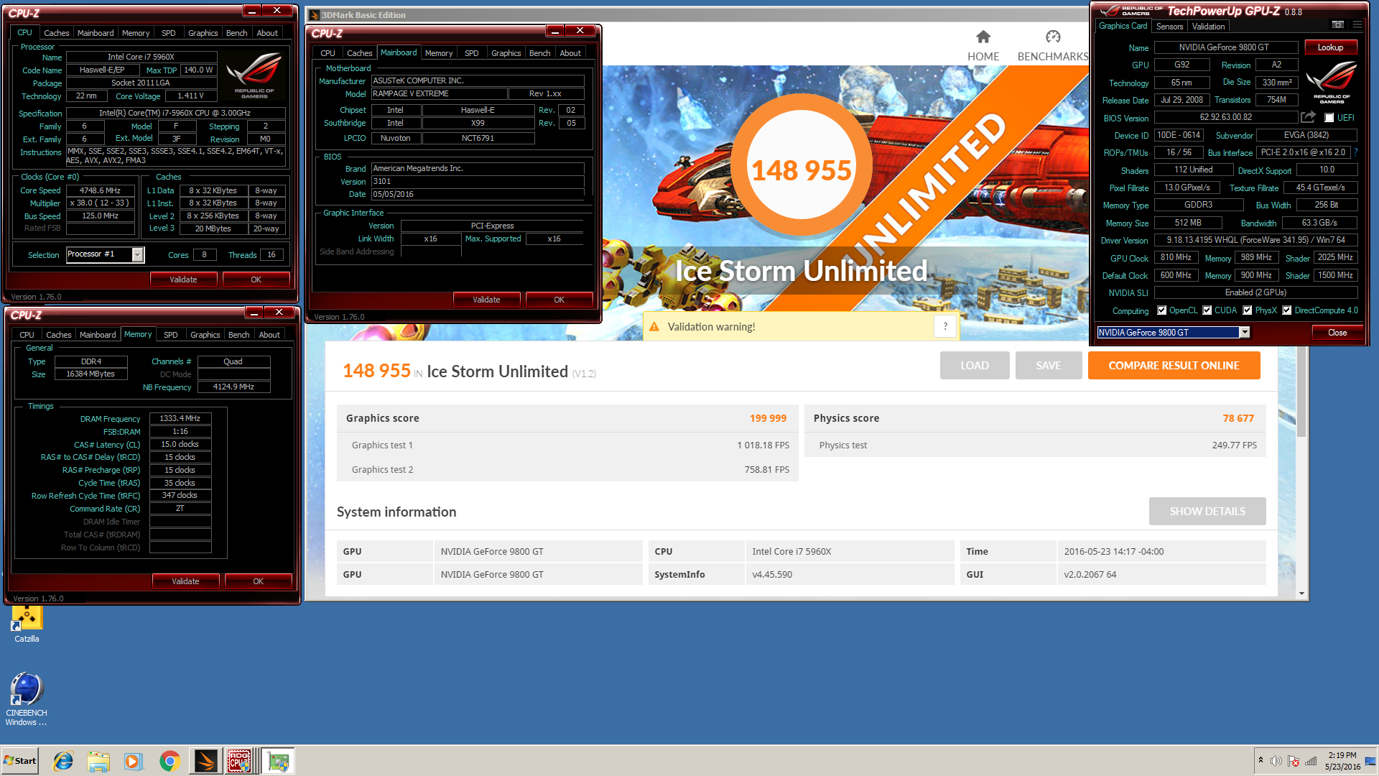
Task: Click the DRAM Frequency 1333.4 MHz value
Action: point(180,418)
